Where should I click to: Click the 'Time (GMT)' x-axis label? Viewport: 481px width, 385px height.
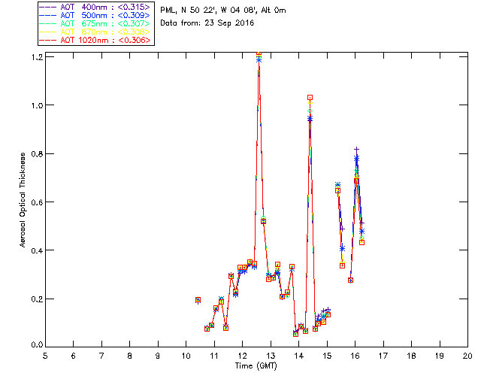click(x=256, y=366)
